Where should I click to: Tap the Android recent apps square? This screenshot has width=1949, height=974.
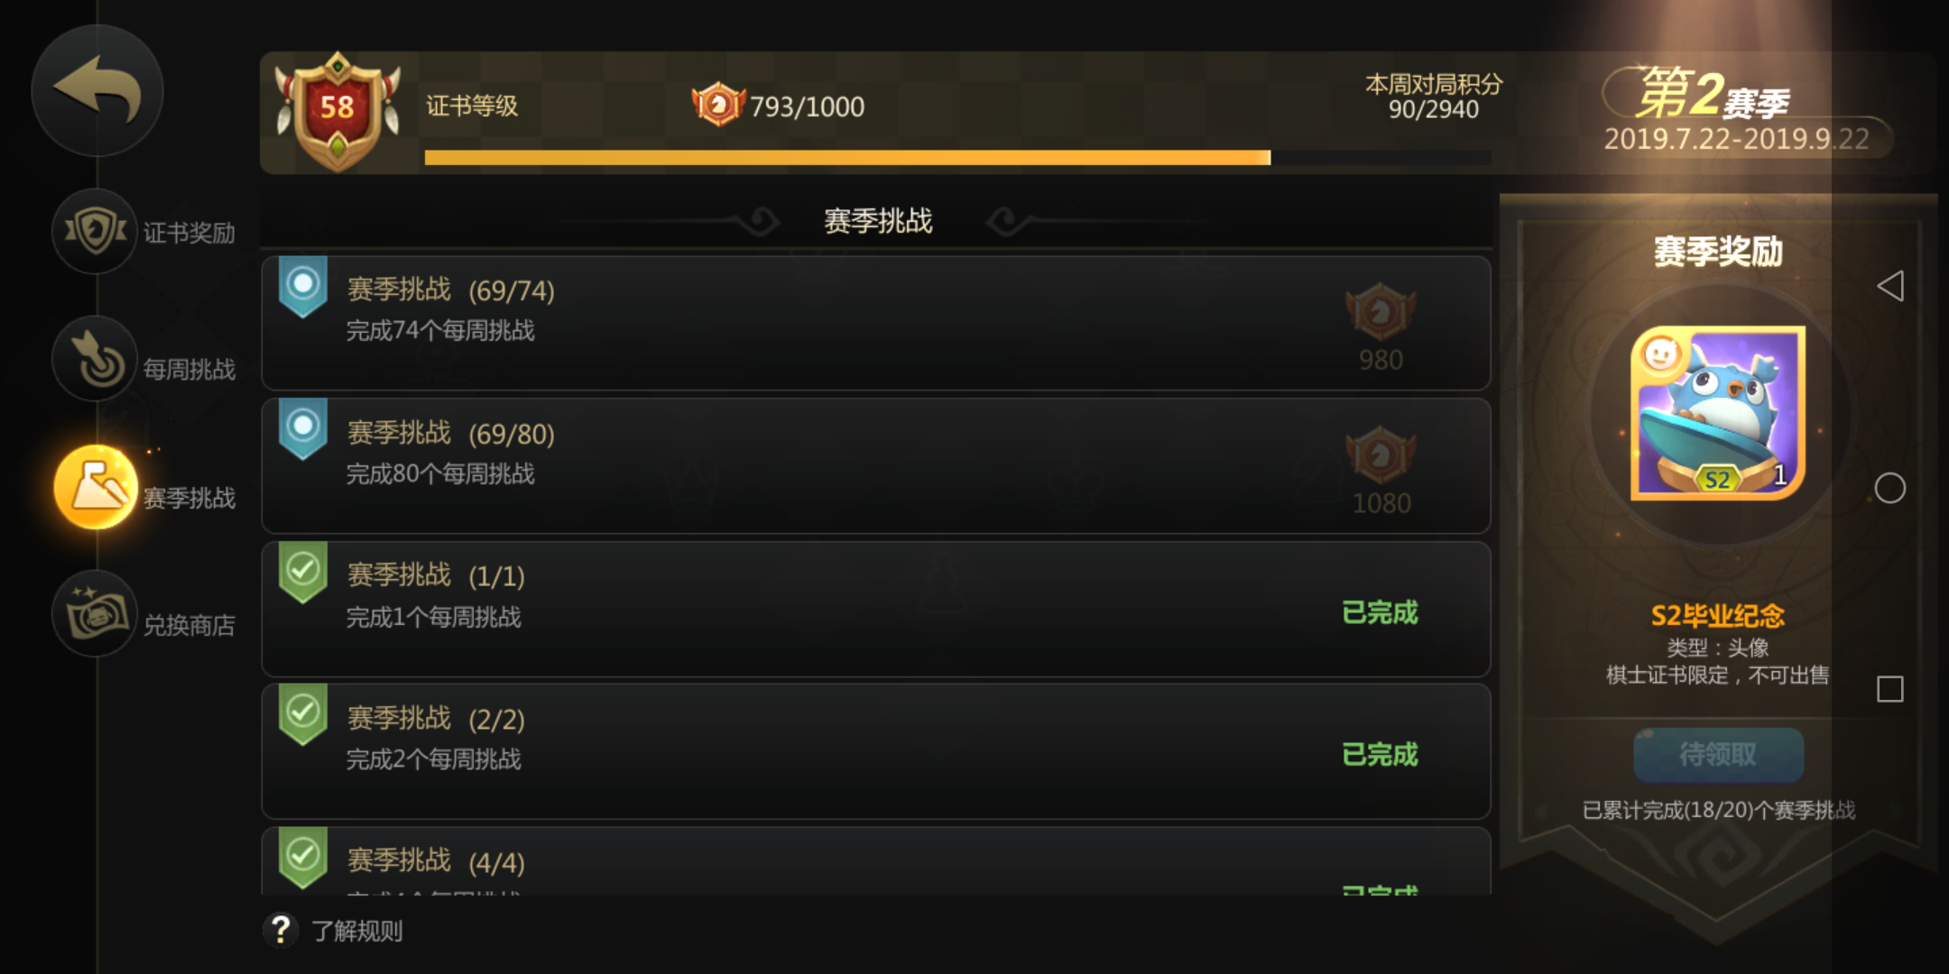tap(1889, 689)
